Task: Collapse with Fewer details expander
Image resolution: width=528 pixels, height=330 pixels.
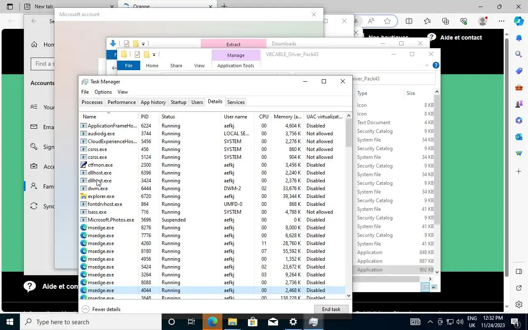Action: (101, 309)
